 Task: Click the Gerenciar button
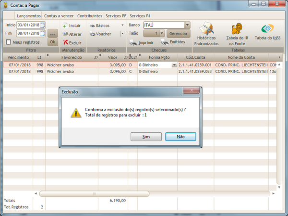pos(179,34)
